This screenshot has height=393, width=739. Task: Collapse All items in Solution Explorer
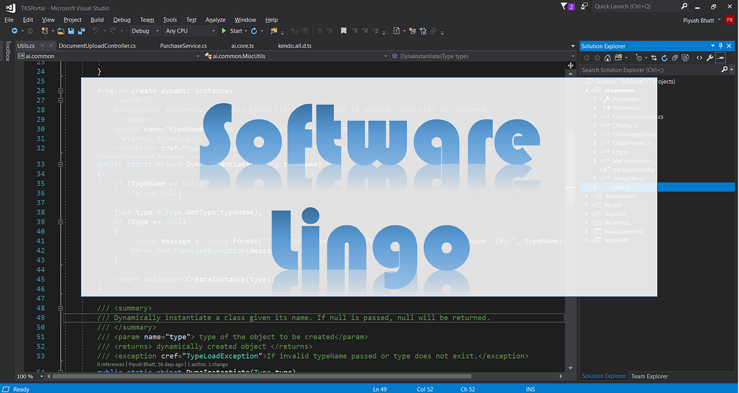675,57
